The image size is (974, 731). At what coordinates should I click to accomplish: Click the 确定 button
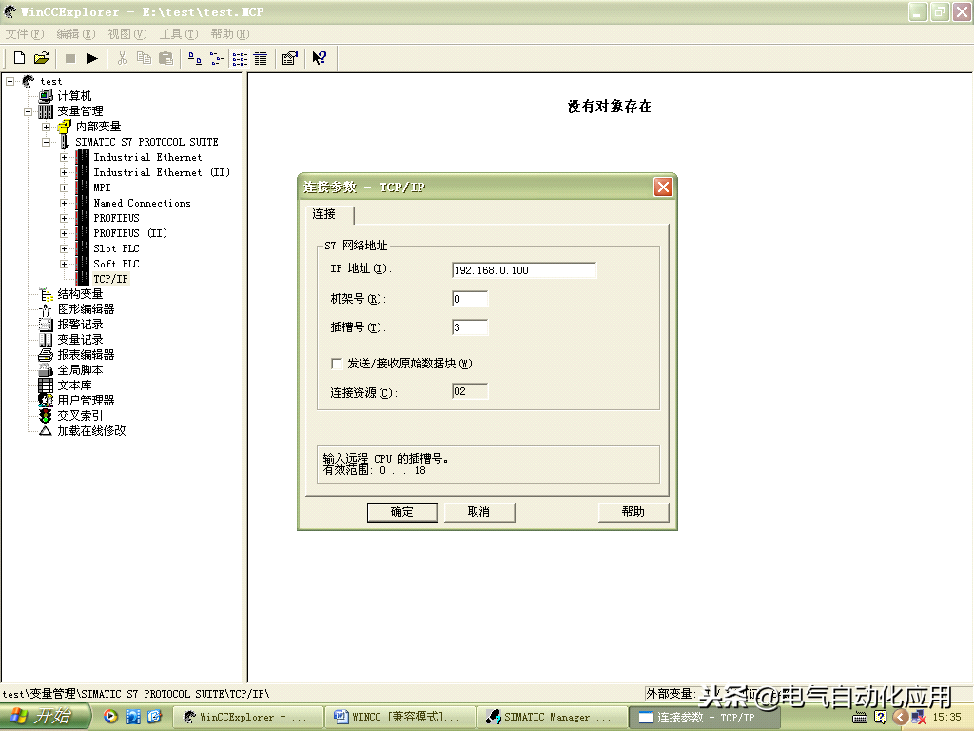[x=402, y=512]
